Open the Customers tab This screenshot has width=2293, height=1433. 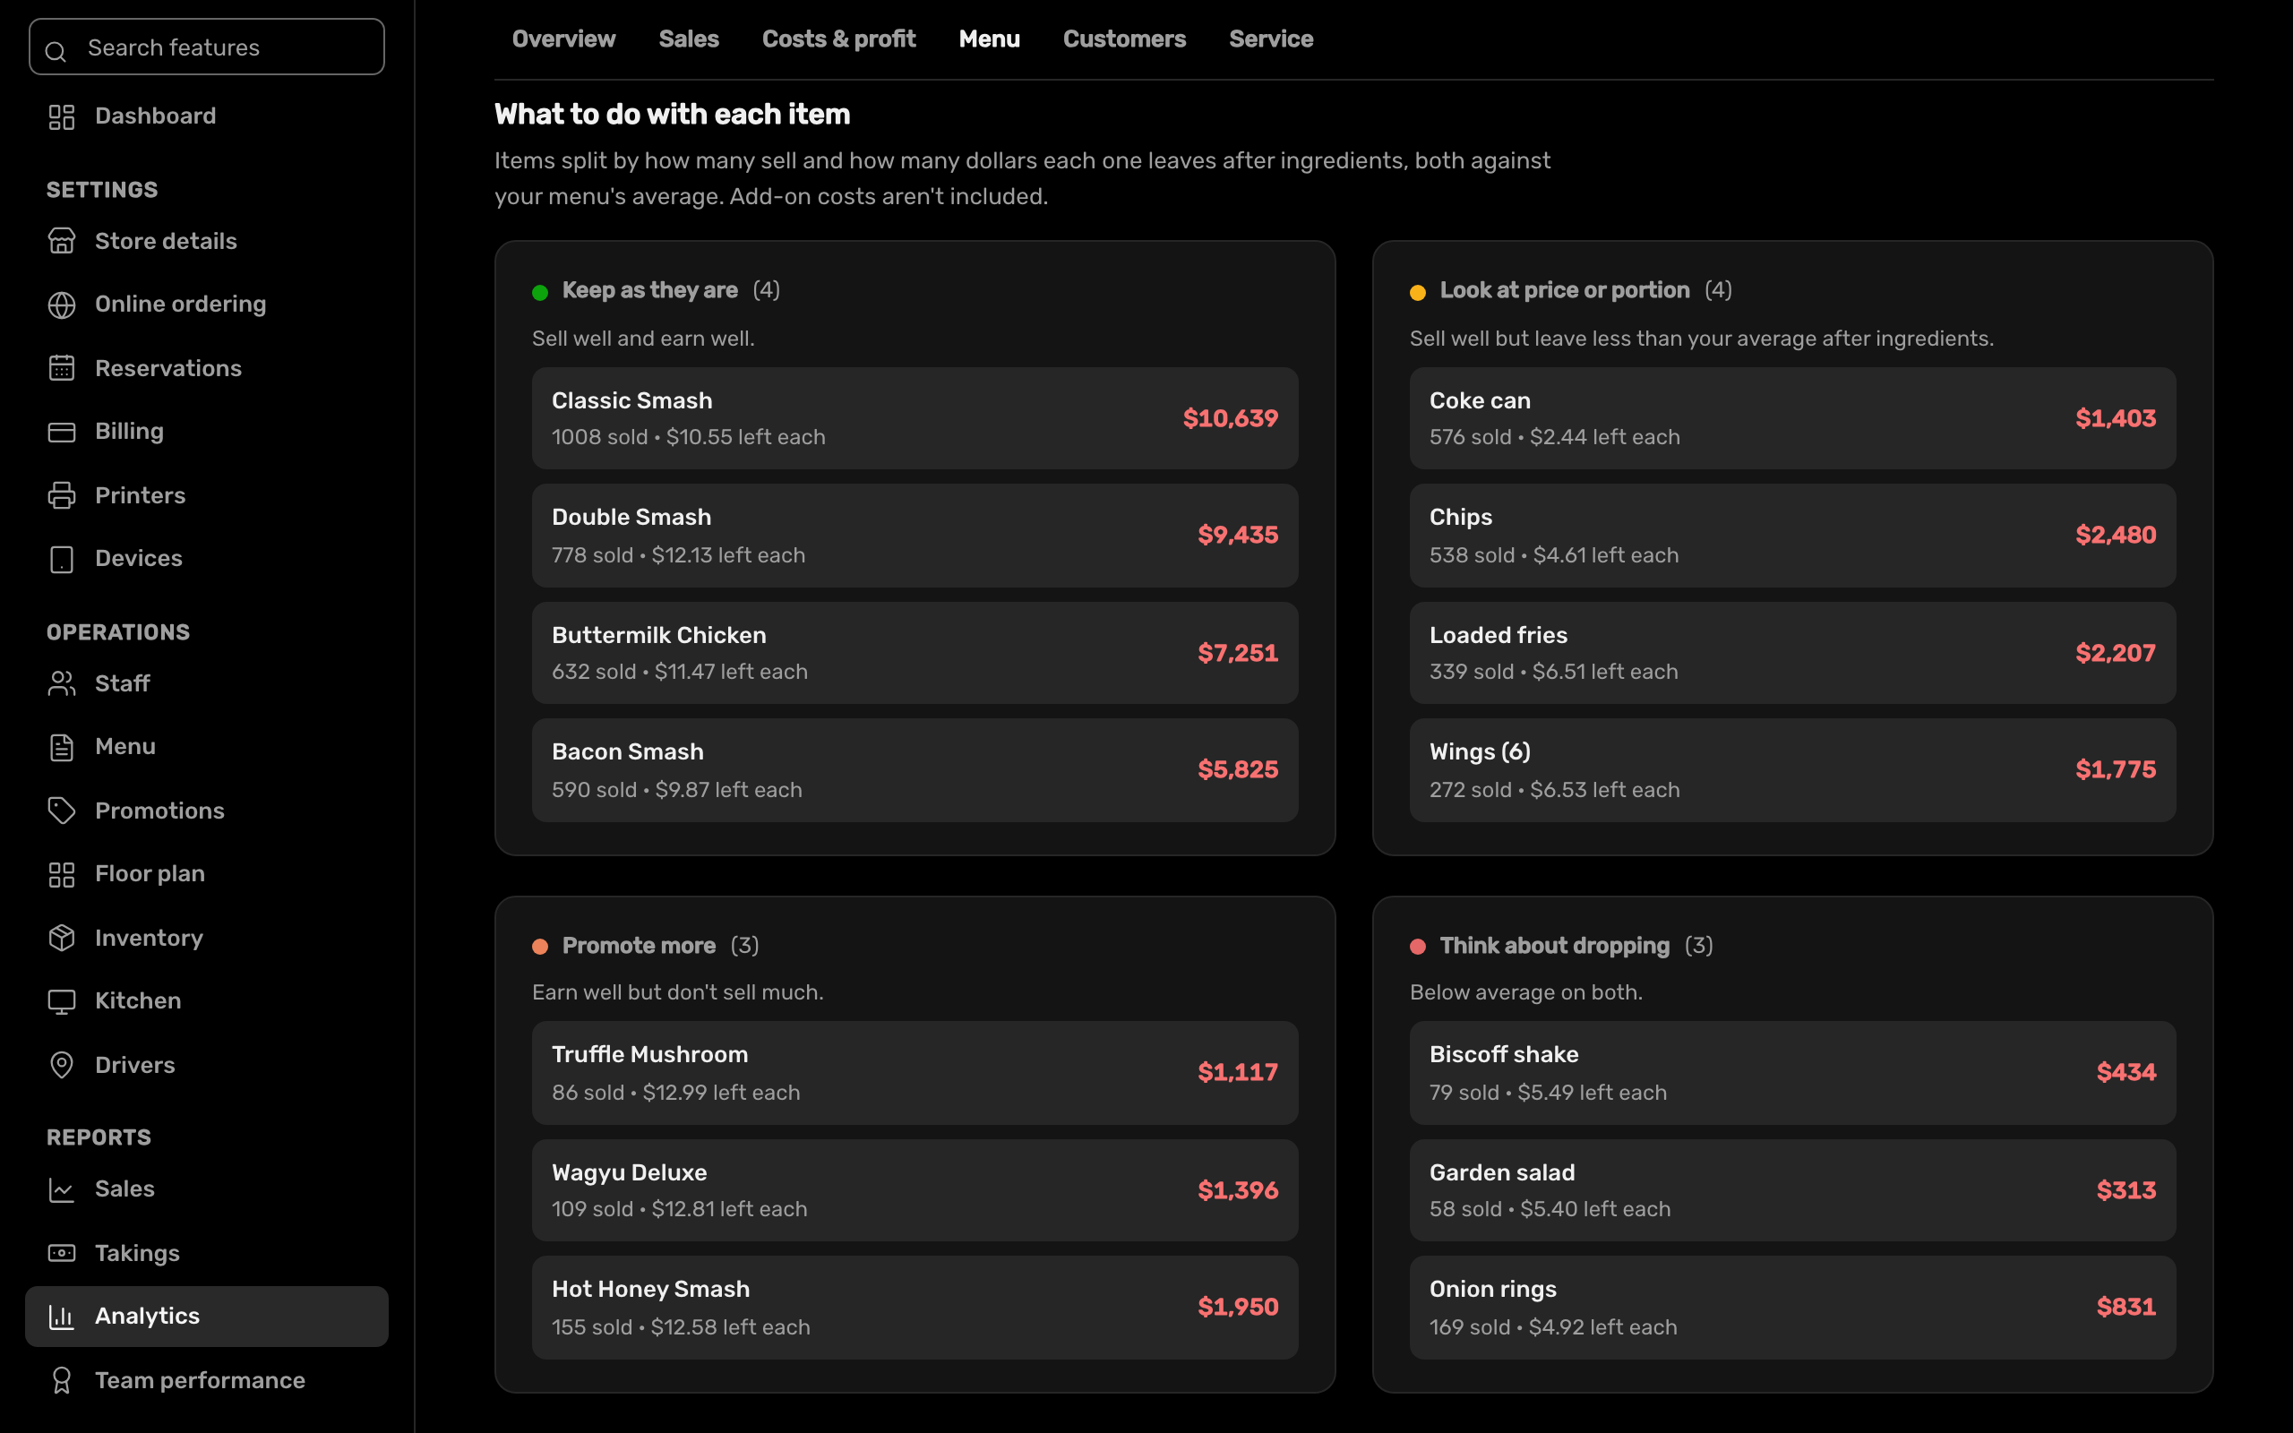1124,39
